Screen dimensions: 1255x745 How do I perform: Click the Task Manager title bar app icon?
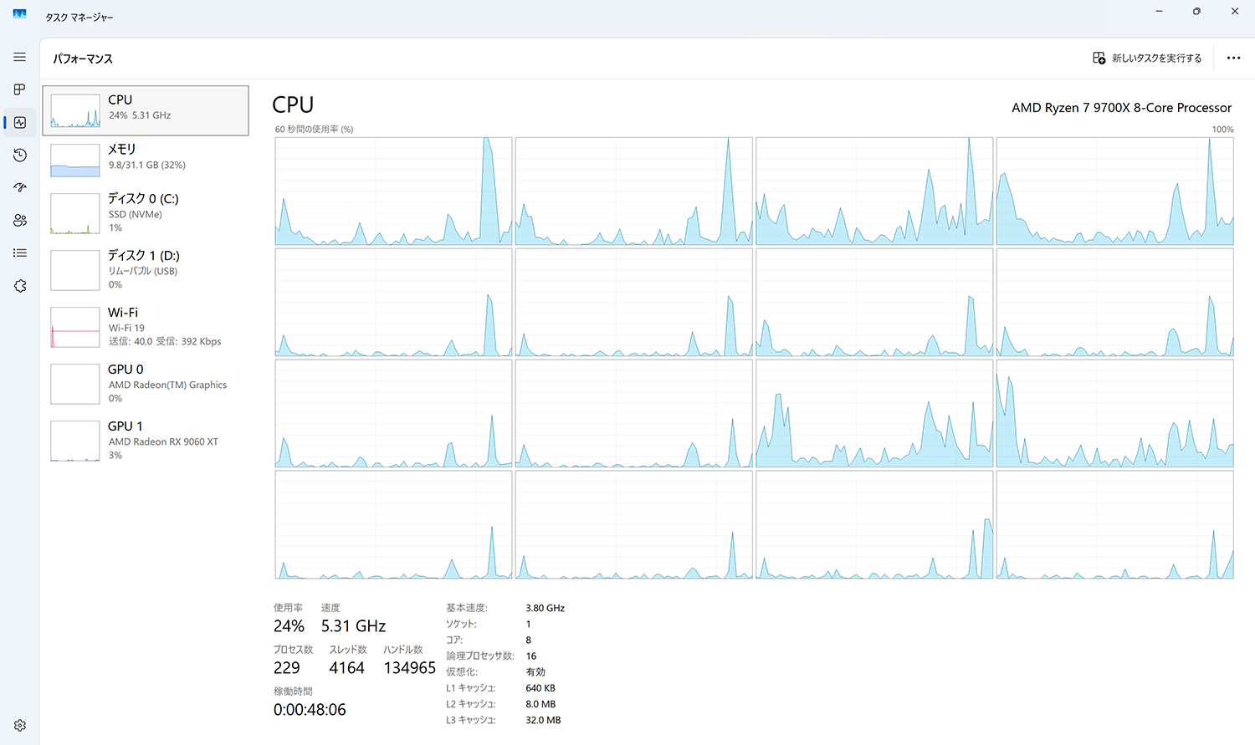pyautogui.click(x=19, y=14)
